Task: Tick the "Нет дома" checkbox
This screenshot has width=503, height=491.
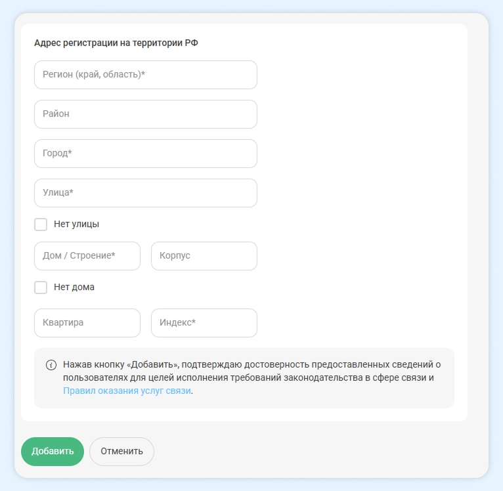Action: (41, 288)
